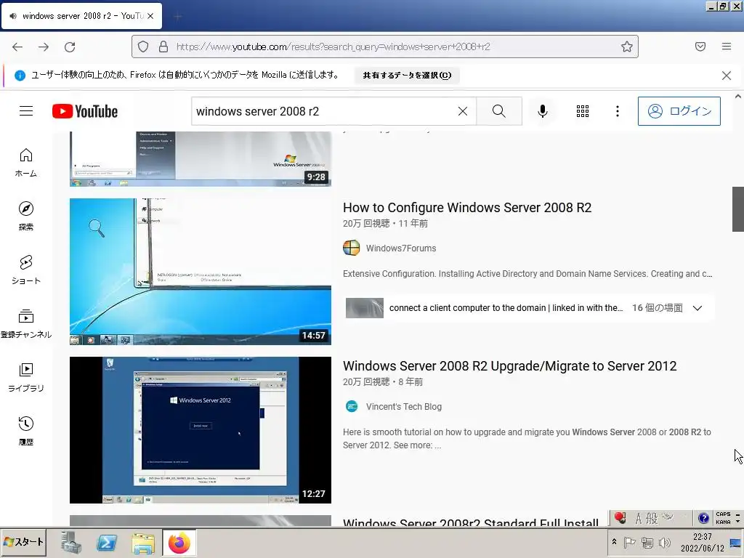The height and width of the screenshot is (558, 744).
Task: Click the chapter preview thumbnail image
Action: [365, 308]
